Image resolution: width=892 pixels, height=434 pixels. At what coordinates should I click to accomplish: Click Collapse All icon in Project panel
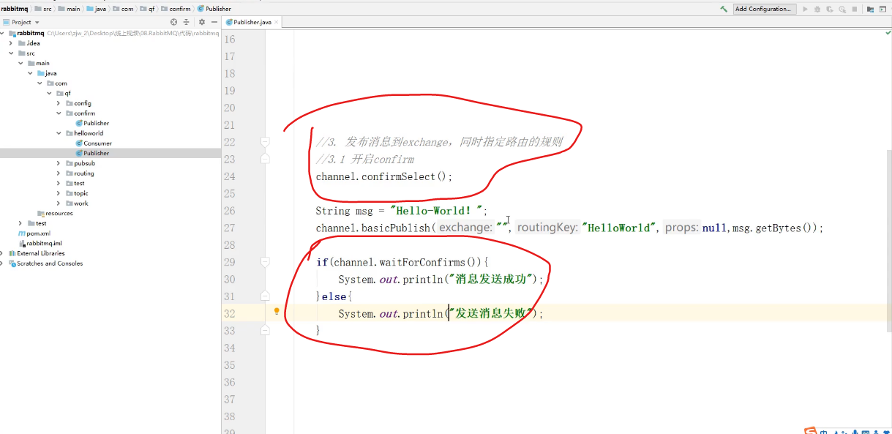tap(186, 22)
